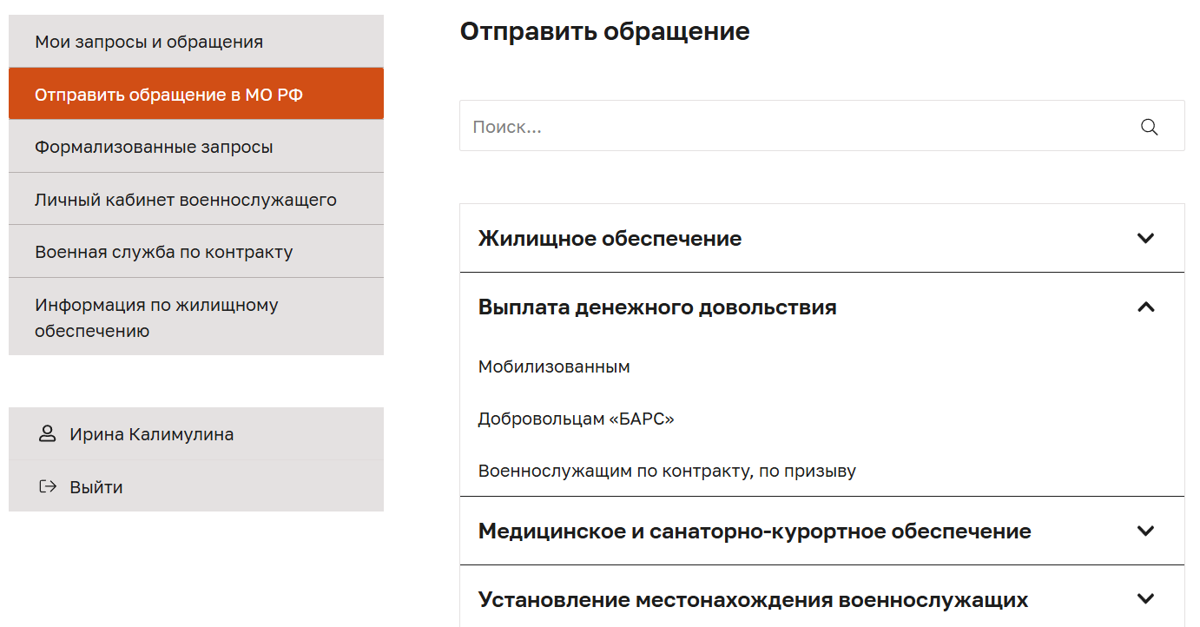Open Ирина Калимулина profile
Viewport: 1200px width, 627px height.
(151, 434)
